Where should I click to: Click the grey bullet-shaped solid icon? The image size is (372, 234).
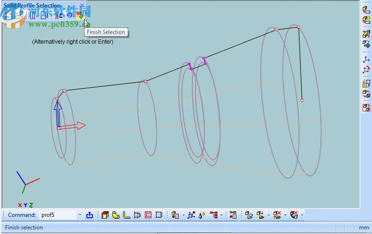coord(137,215)
